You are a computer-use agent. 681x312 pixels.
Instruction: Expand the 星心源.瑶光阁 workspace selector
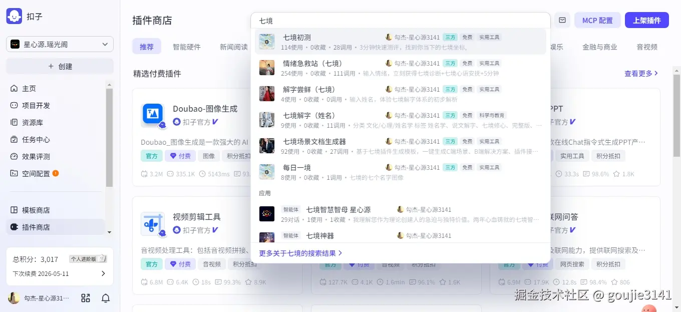tap(59, 44)
